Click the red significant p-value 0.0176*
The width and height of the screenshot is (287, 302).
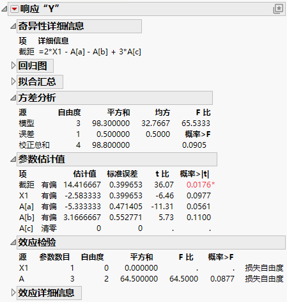pyautogui.click(x=201, y=185)
